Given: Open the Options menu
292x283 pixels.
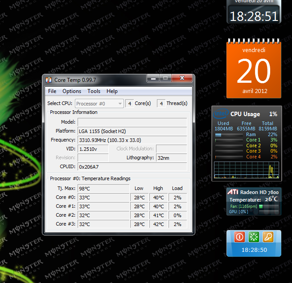Looking at the screenshot, I should pos(72,91).
